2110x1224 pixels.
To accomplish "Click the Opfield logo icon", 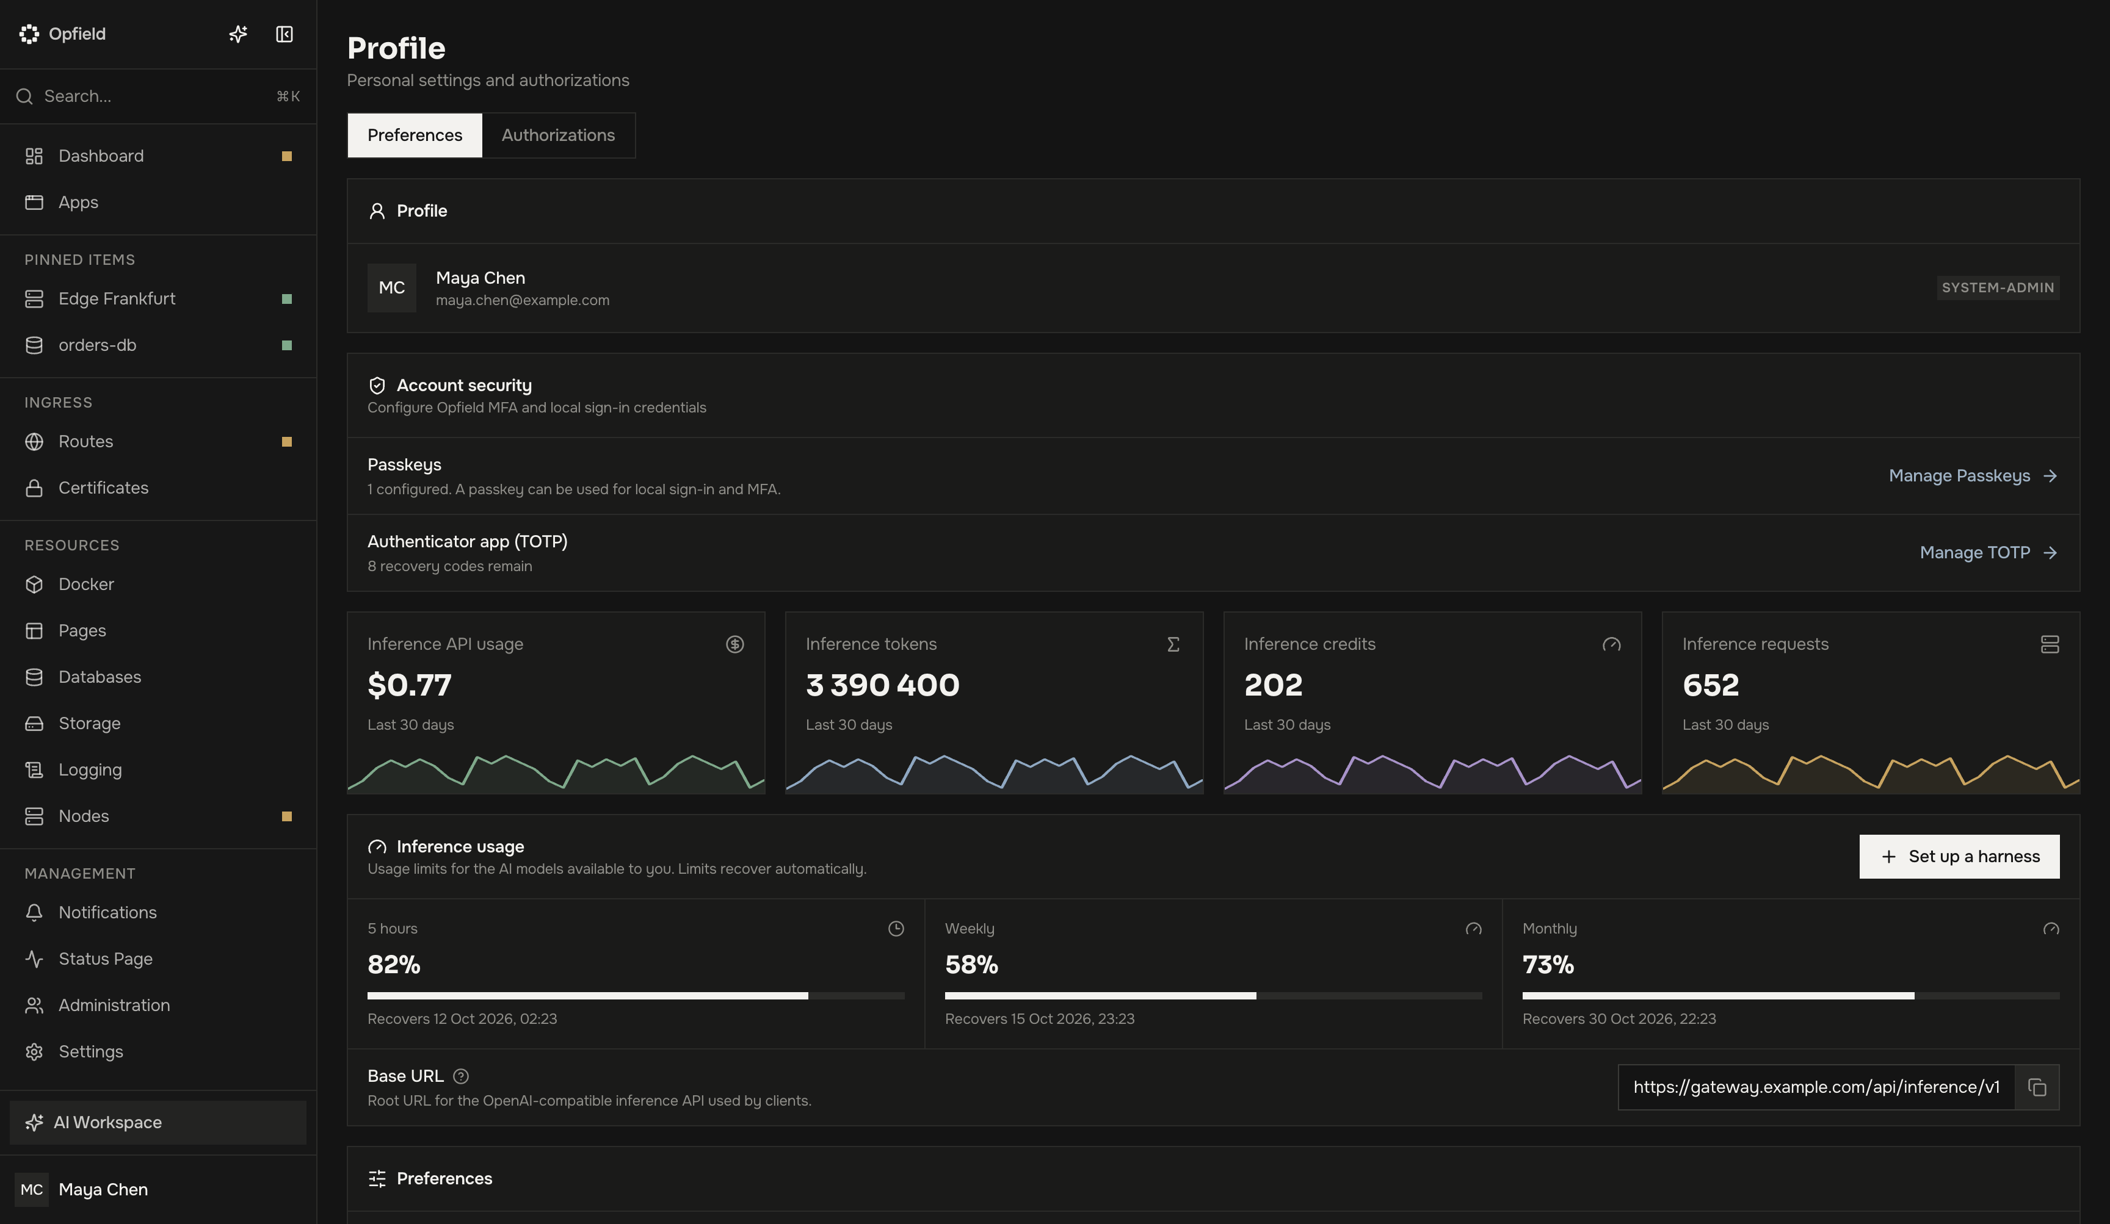I will [29, 34].
